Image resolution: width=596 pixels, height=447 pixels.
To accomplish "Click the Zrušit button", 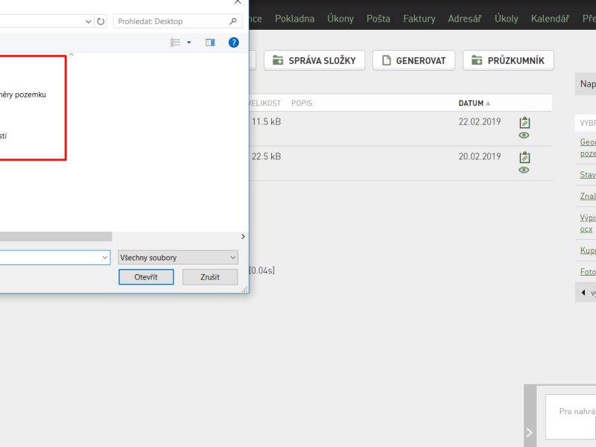I will pos(210,276).
